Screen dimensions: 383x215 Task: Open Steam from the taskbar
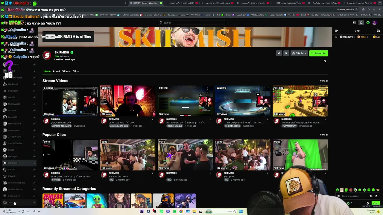pos(148,212)
